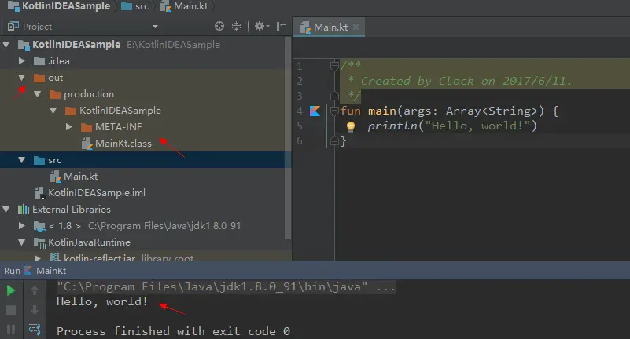Click the External Libraries bars icon
This screenshot has height=339, width=630.
pos(24,210)
